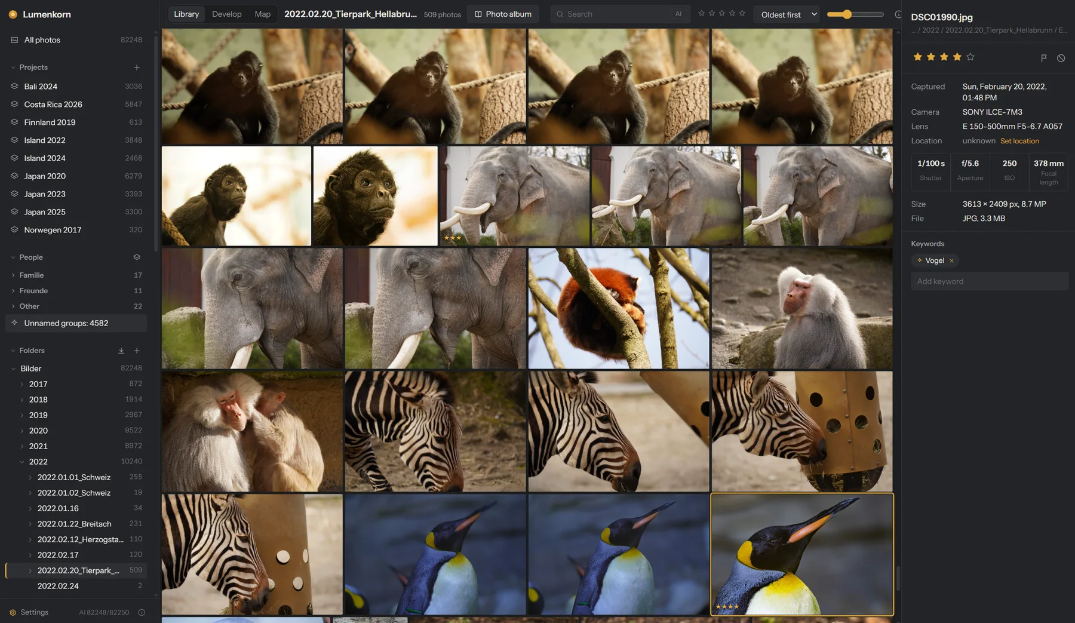
Task: Set rating to five stars in info panel
Action: coord(970,57)
